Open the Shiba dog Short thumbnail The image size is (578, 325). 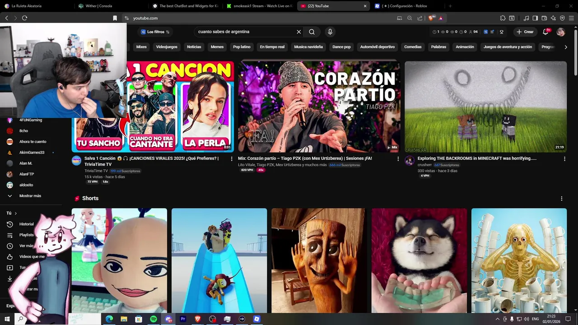[419, 260]
